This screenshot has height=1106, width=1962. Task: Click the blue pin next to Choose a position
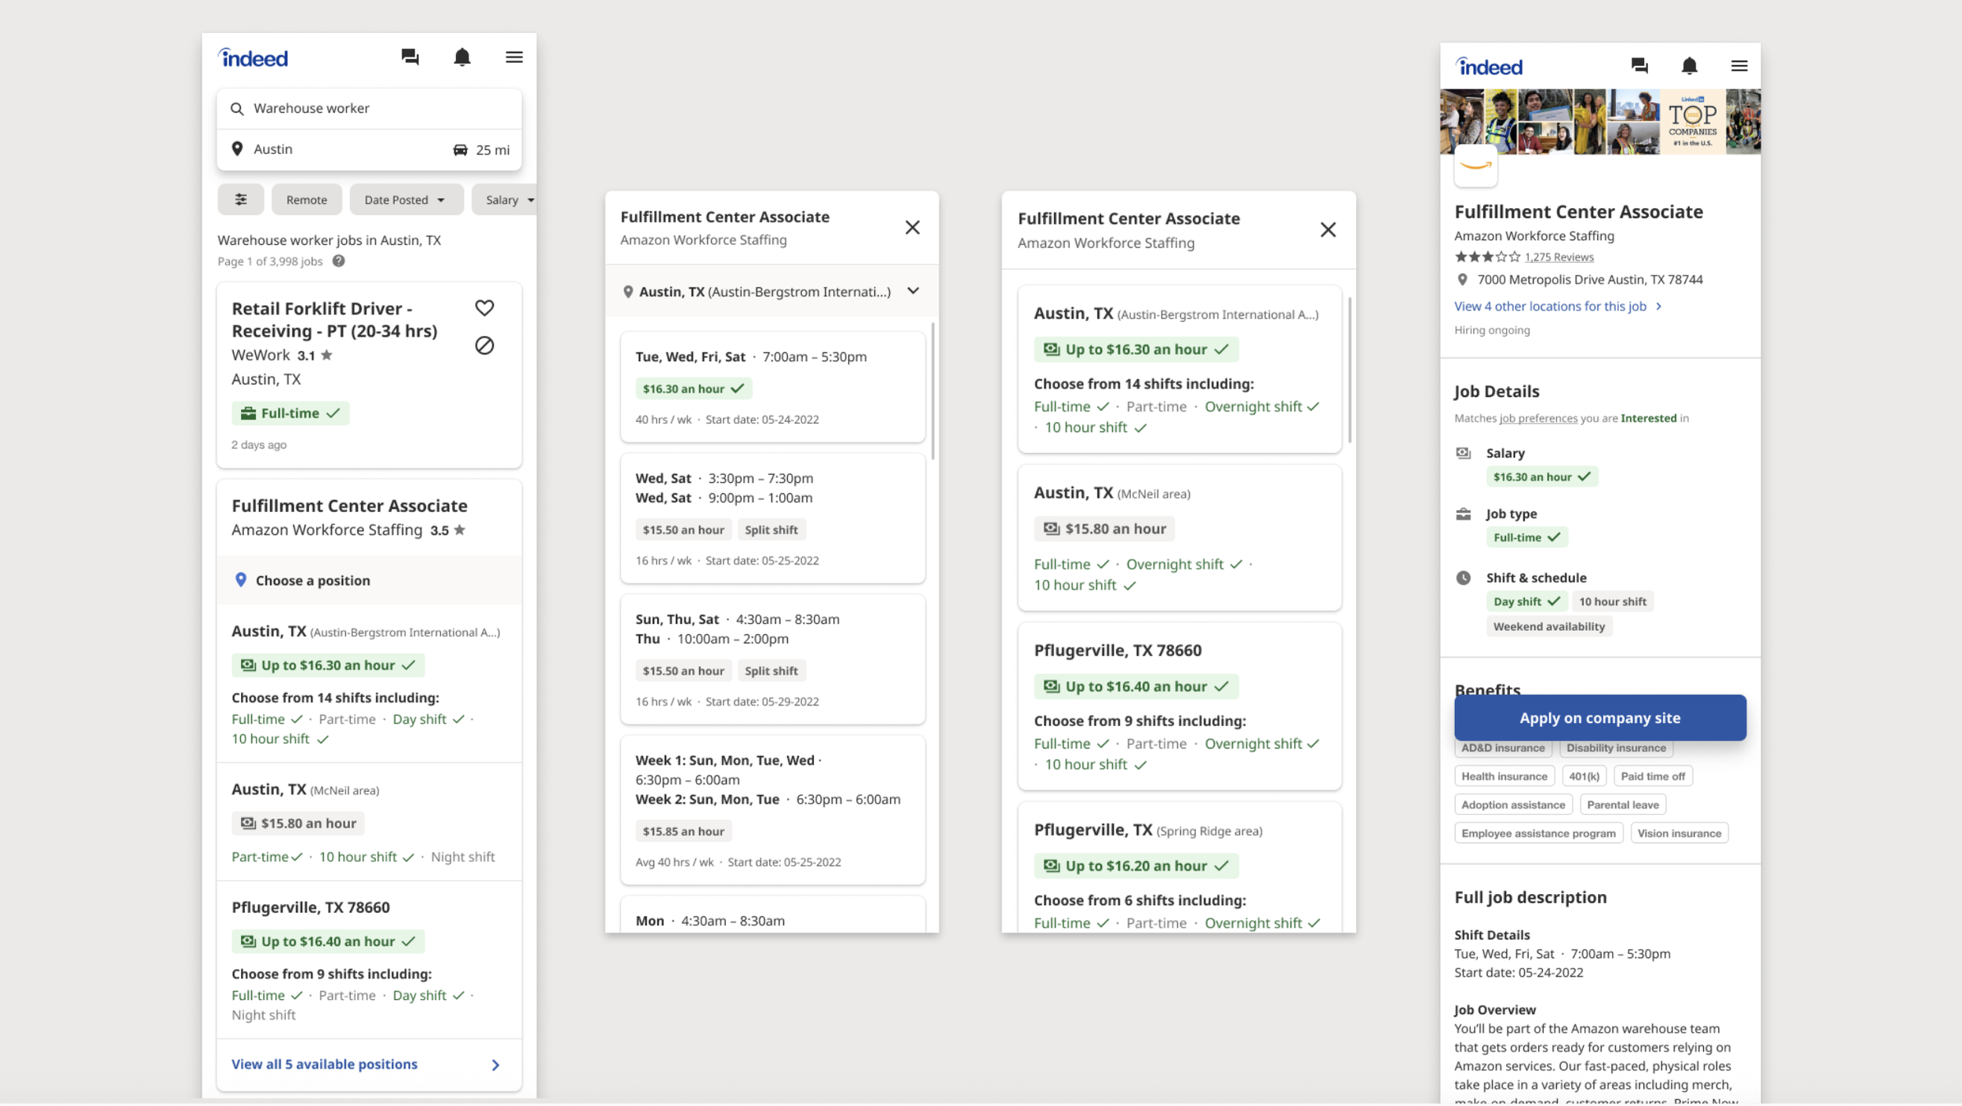[x=241, y=580]
